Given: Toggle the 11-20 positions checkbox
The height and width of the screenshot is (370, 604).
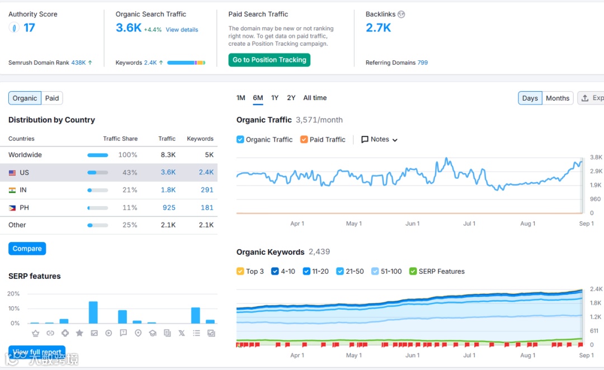Looking at the screenshot, I should point(306,272).
